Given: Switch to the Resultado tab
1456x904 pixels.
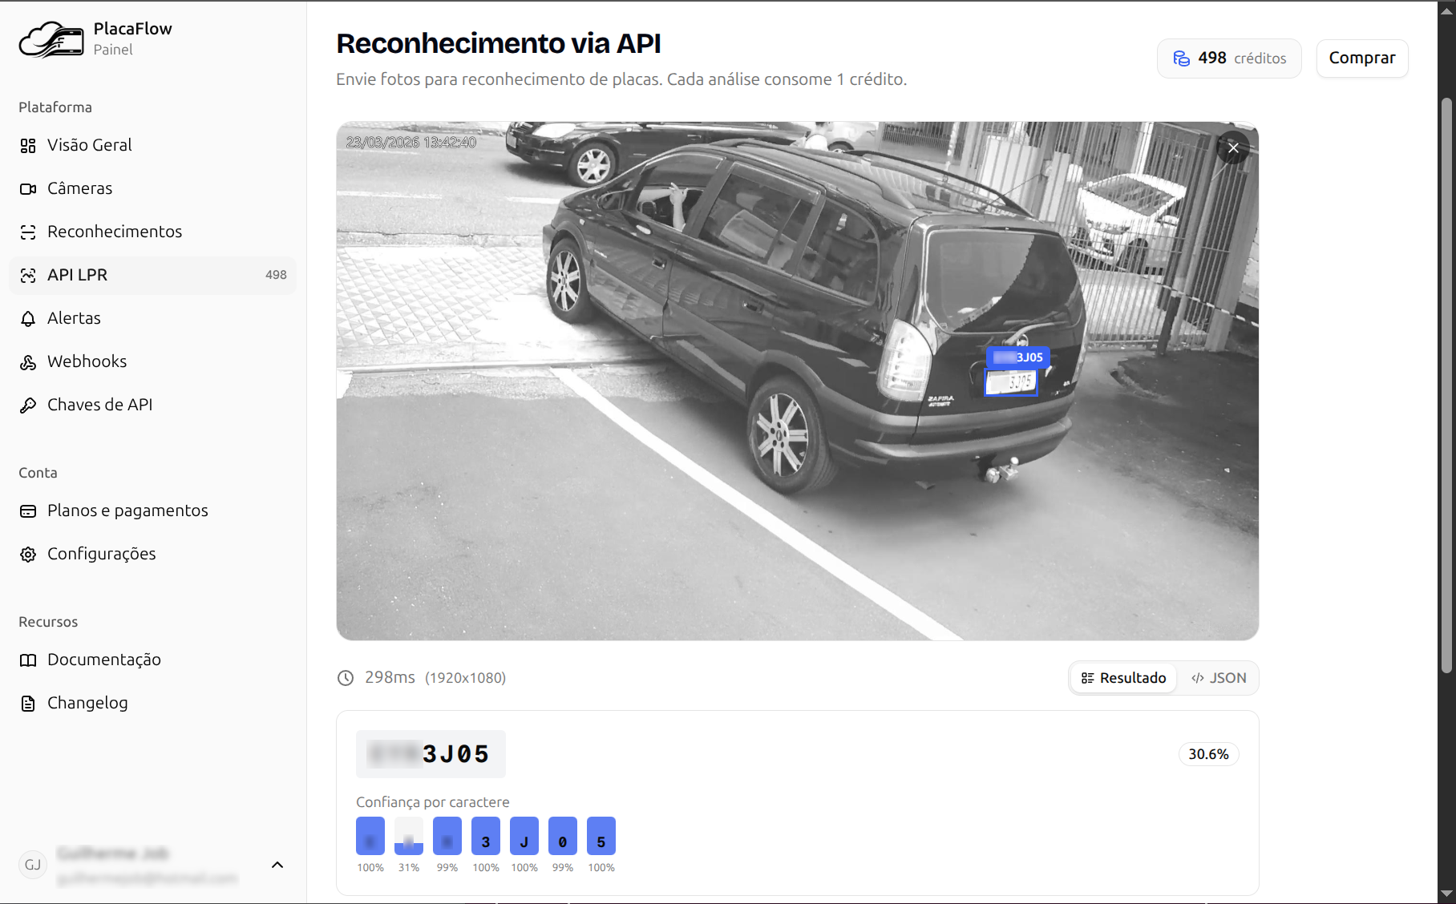Looking at the screenshot, I should point(1124,678).
